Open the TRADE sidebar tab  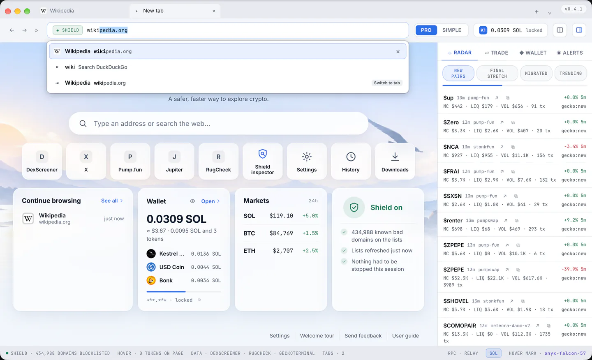(496, 53)
